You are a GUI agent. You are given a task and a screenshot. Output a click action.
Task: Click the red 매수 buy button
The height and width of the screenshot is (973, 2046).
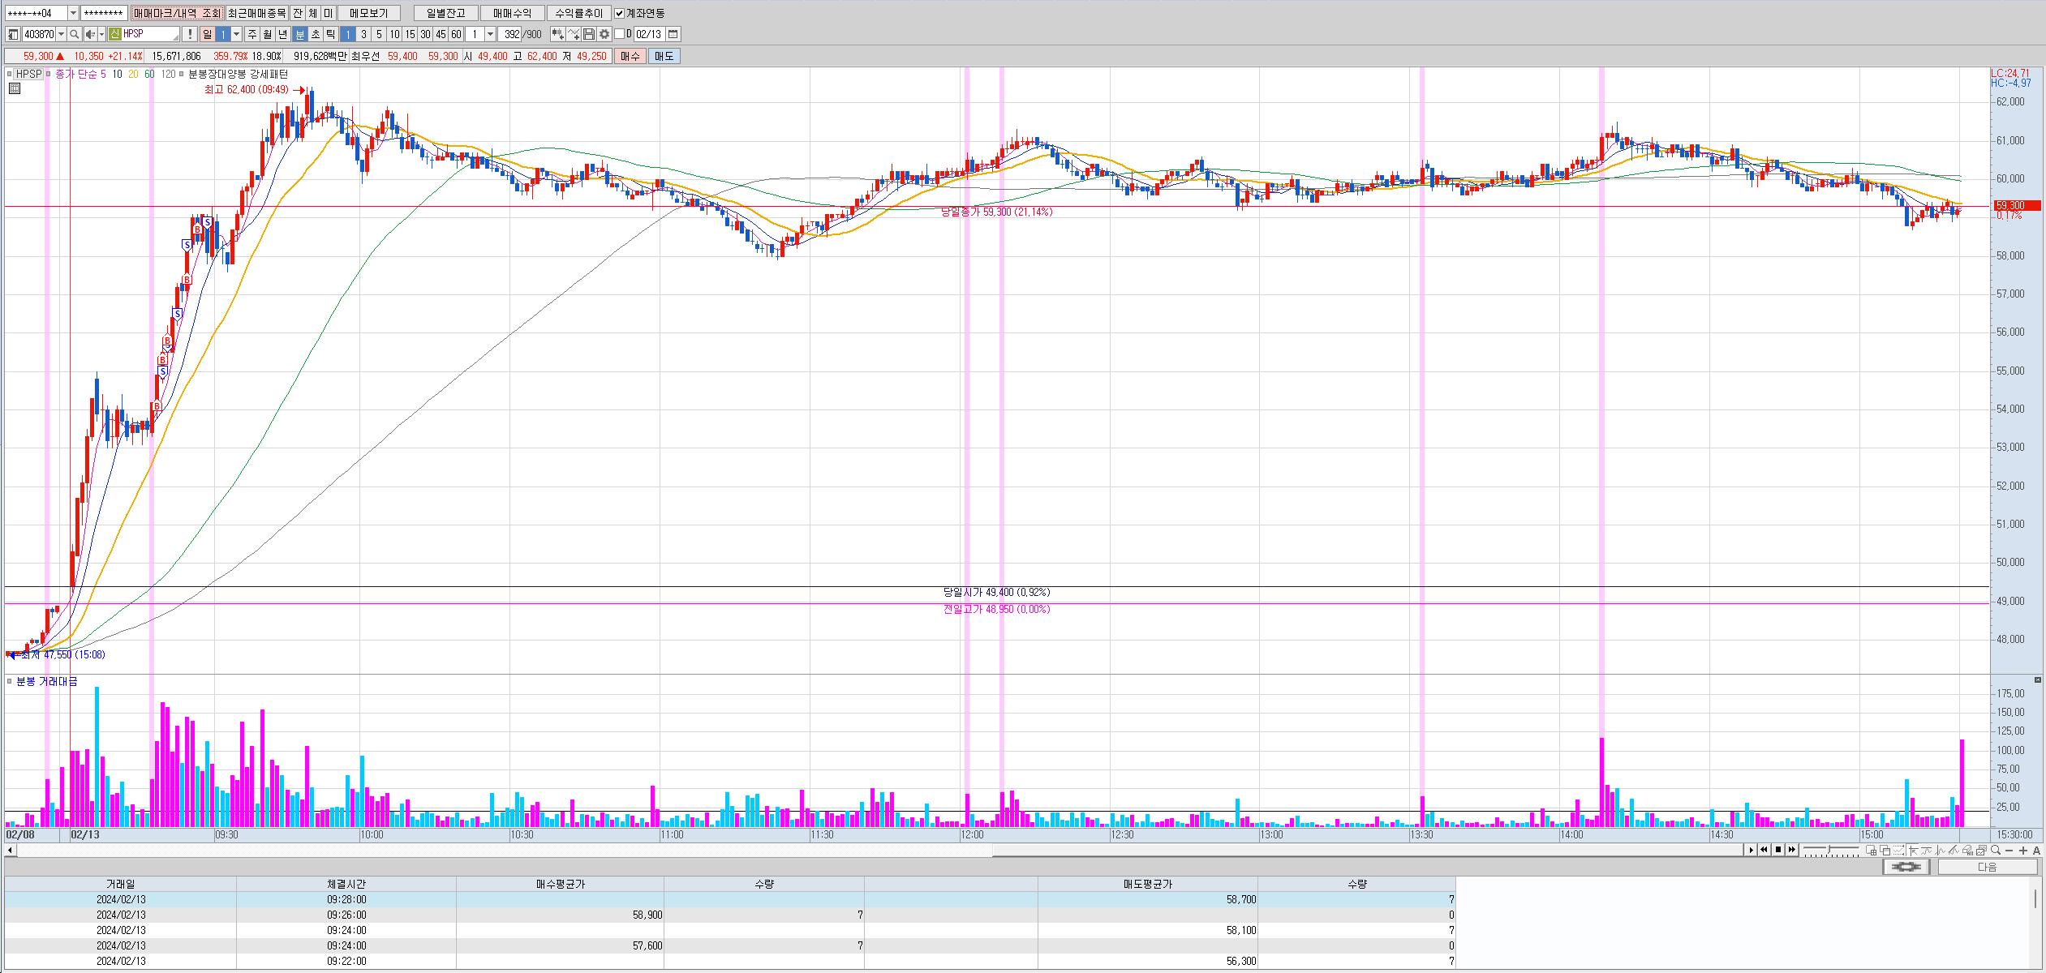point(630,56)
